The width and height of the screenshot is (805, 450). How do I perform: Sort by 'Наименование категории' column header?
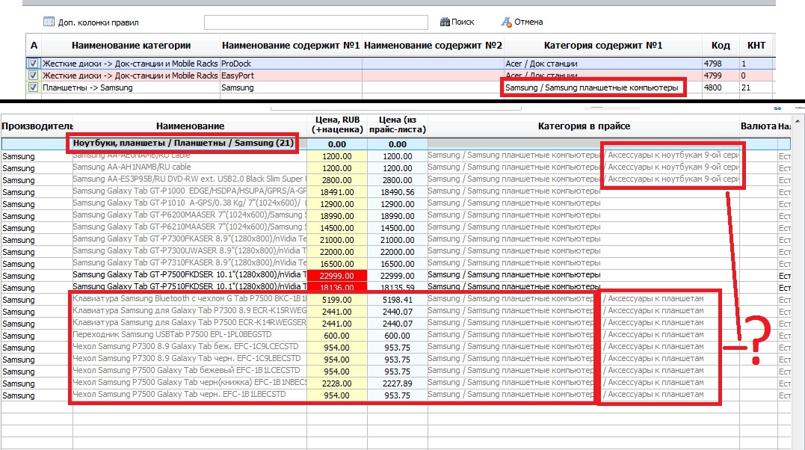pos(131,46)
